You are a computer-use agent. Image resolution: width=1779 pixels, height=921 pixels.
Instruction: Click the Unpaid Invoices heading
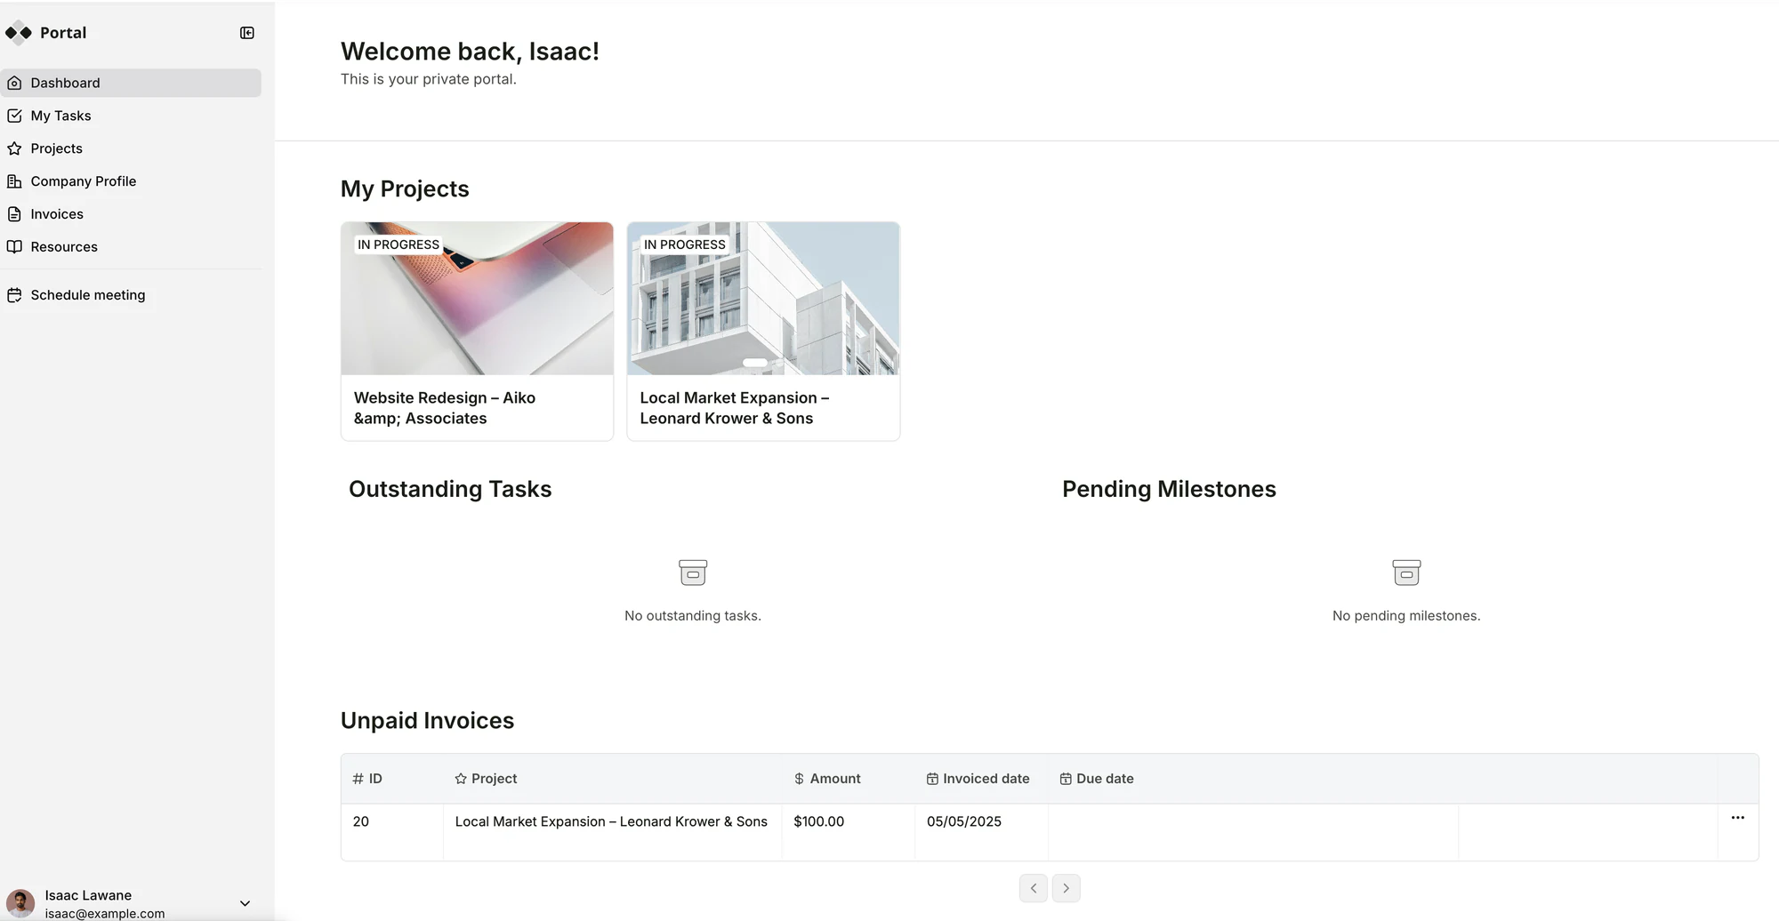[428, 720]
